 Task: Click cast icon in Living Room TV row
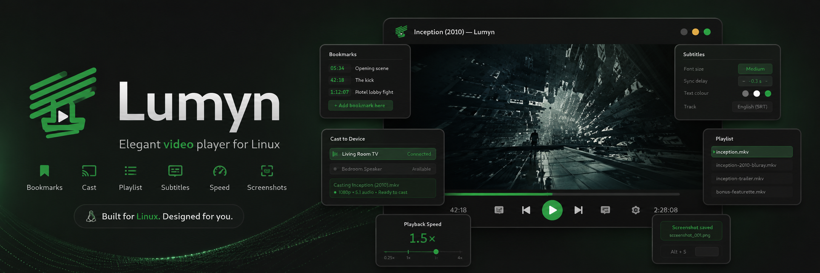click(335, 154)
